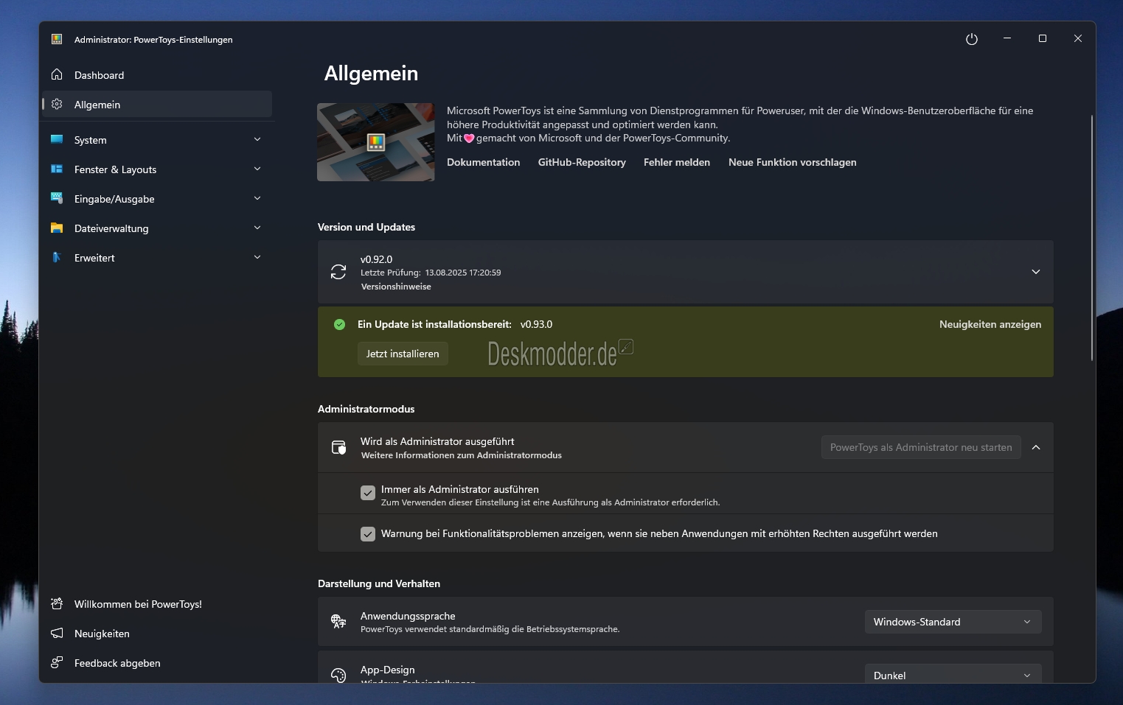Click Neue Funktion vorschlagen link

pos(793,162)
